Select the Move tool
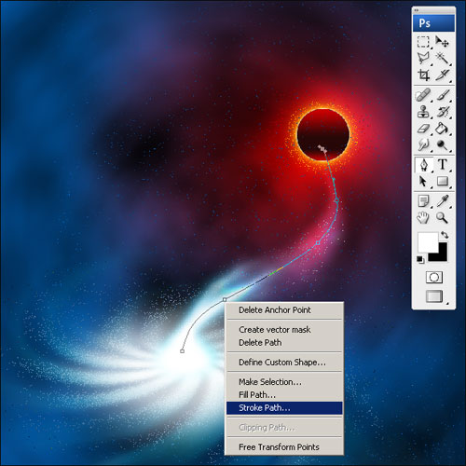 pyautogui.click(x=443, y=42)
